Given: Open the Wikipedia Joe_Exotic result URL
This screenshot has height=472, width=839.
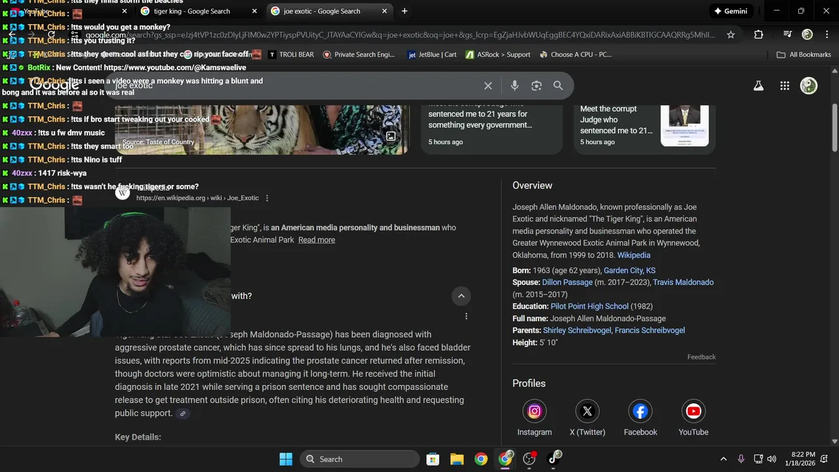Looking at the screenshot, I should pyautogui.click(x=197, y=198).
